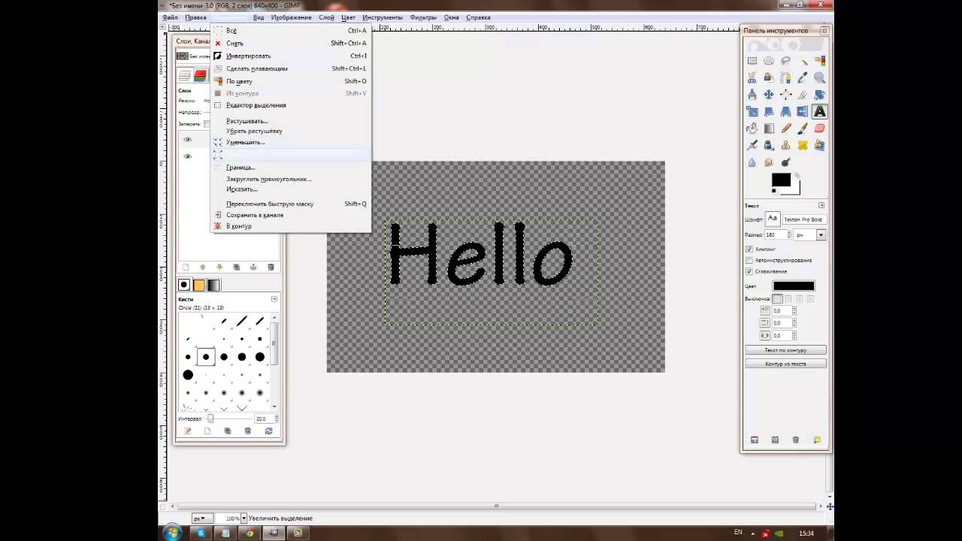Open the Правка menu
The height and width of the screenshot is (541, 962).
[x=195, y=17]
